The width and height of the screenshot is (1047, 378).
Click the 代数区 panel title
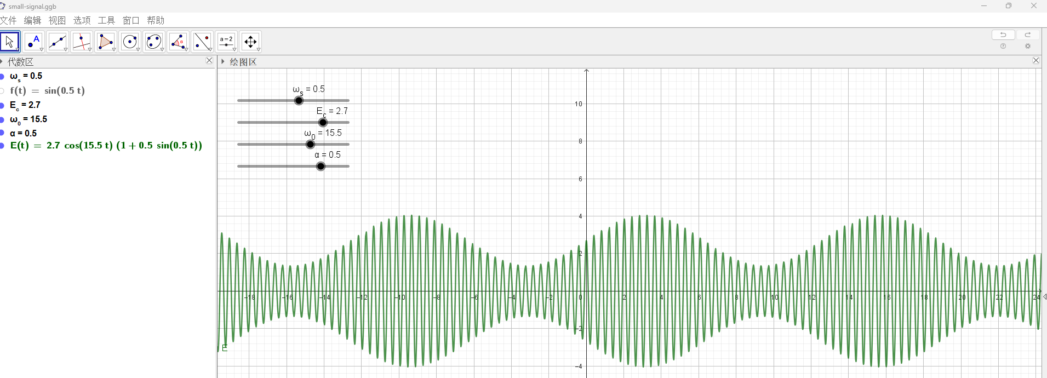point(21,62)
